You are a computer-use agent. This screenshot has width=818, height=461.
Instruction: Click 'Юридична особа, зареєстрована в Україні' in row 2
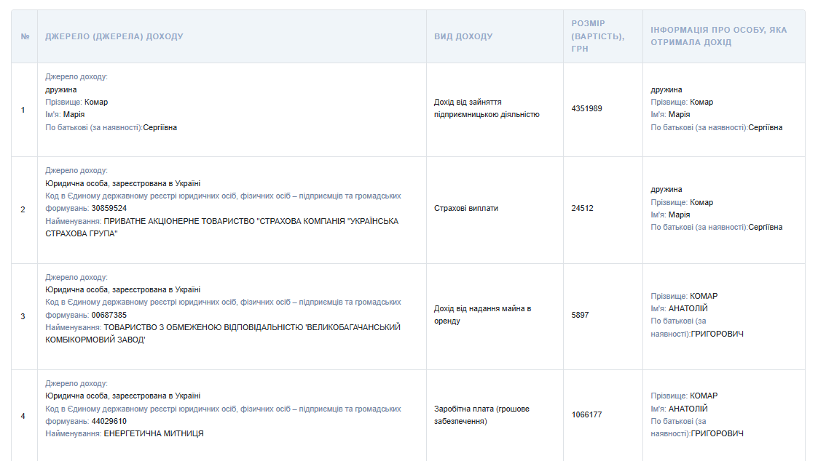tap(122, 183)
